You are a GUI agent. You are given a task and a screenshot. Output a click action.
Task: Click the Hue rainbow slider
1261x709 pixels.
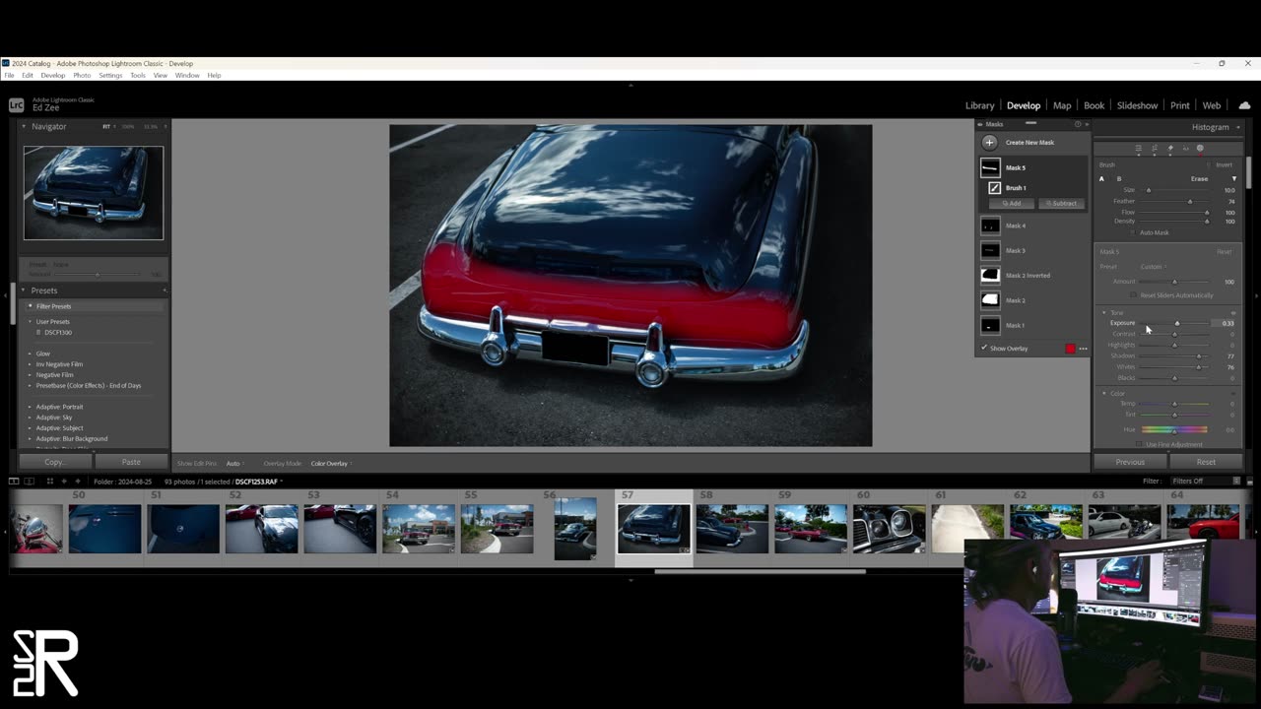[x=1174, y=429]
